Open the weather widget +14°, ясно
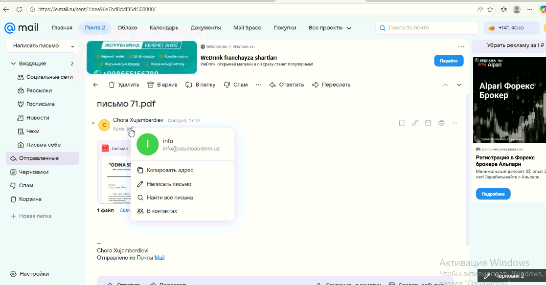546x285 pixels. (511, 28)
